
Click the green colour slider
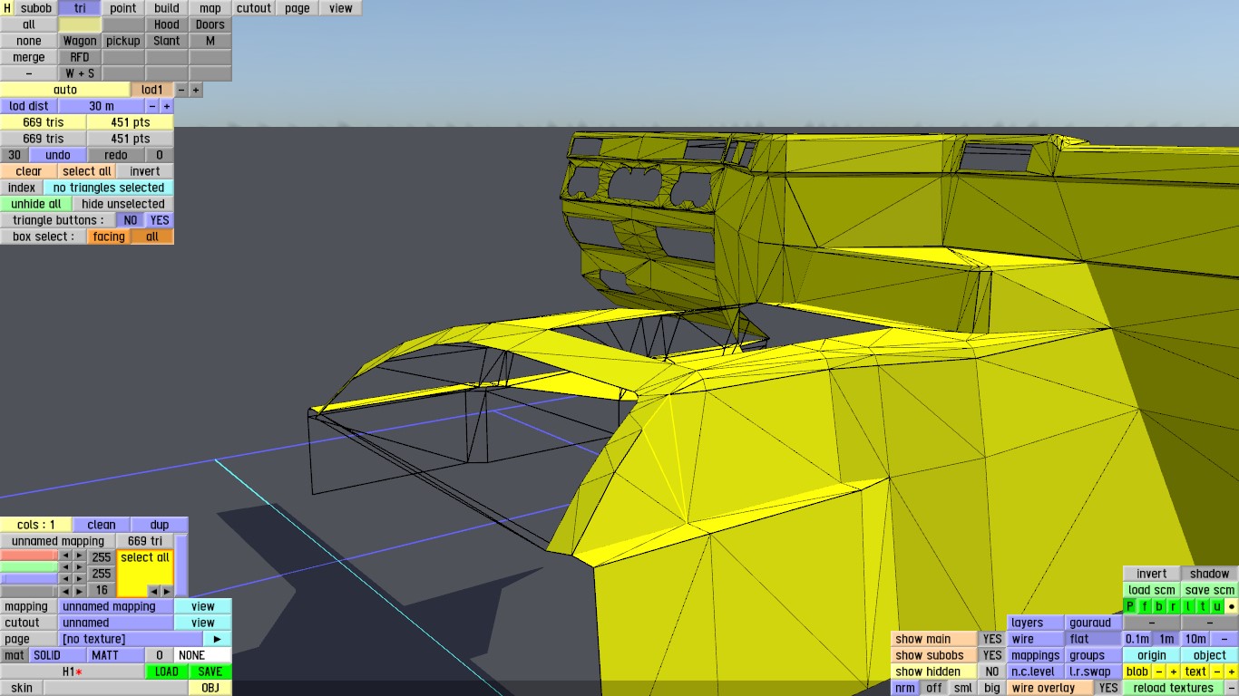29,567
